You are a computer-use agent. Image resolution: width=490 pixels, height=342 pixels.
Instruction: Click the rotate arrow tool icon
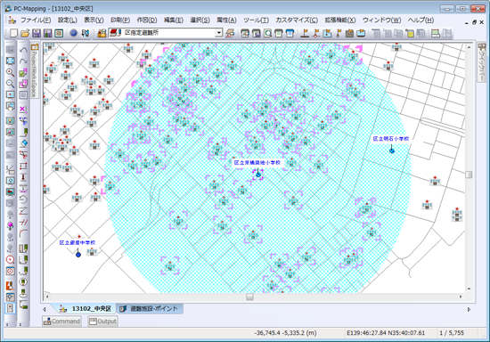(x=23, y=199)
